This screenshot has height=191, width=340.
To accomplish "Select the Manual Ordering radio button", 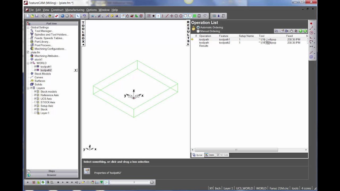I will (198, 31).
